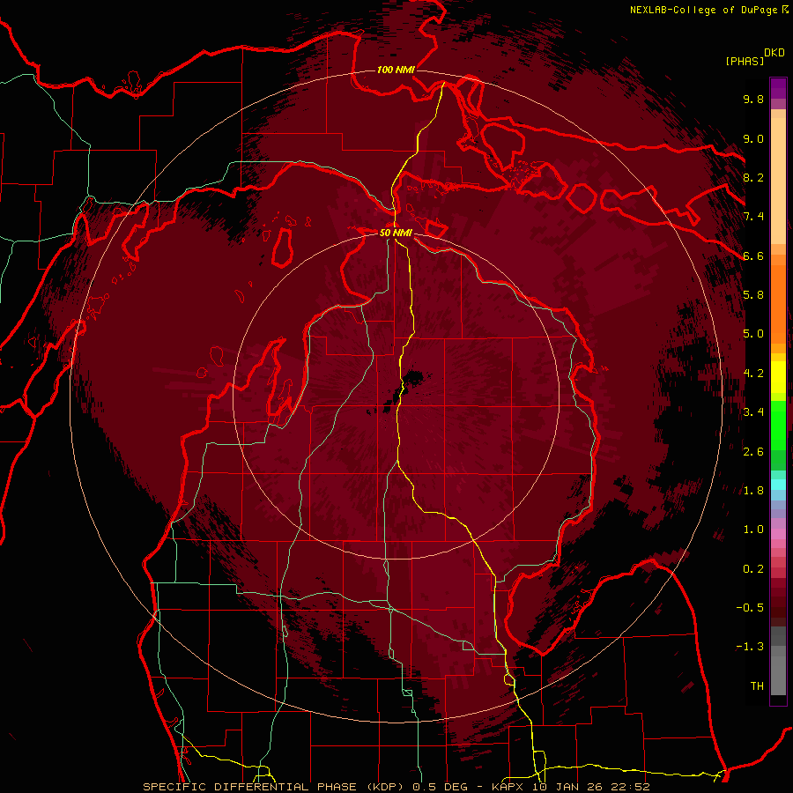Select the 5.8 scale value
Viewport: 793px width, 793px height.
[753, 295]
